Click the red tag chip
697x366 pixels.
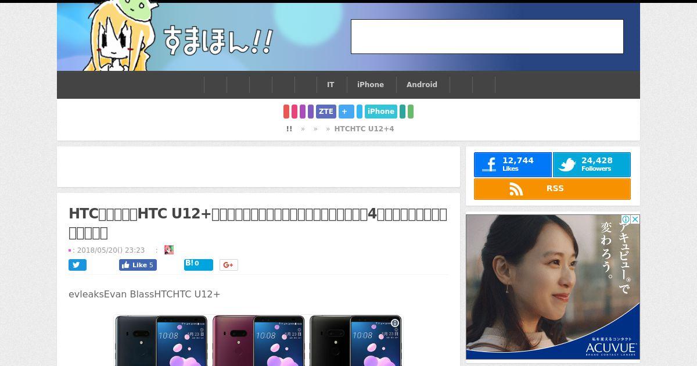286,112
